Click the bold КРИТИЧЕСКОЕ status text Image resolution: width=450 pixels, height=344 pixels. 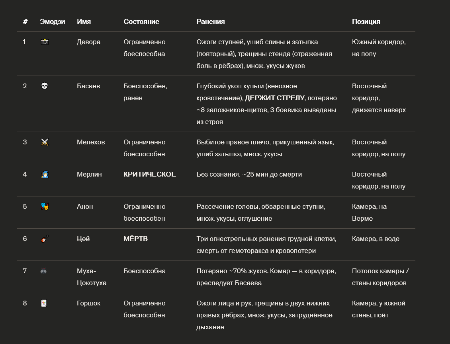coord(149,174)
